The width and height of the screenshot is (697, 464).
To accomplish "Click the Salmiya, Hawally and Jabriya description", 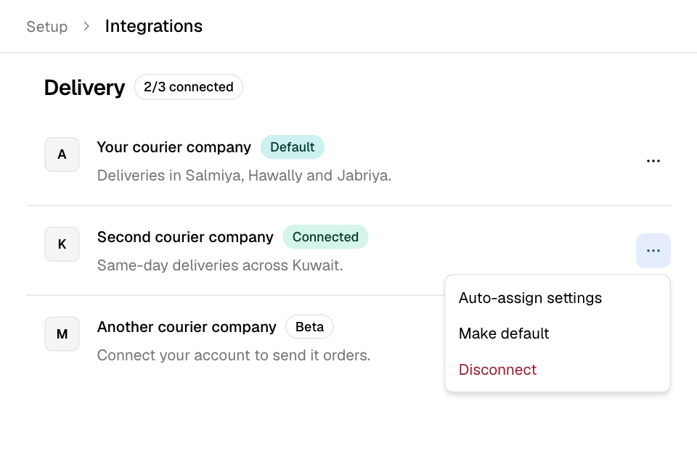I will pyautogui.click(x=244, y=175).
